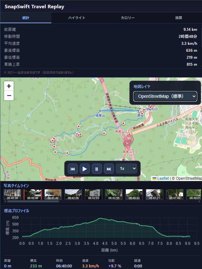This screenshot has height=269, width=202.
Task: Select photo thumbnail taken at 06:44:56
Action: (114, 195)
